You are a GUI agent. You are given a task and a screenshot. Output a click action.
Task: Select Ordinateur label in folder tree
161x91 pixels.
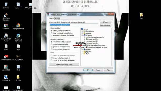click(89, 35)
